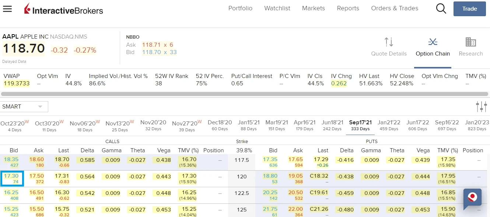Select the Jan20'23 expiration tab

[477, 125]
